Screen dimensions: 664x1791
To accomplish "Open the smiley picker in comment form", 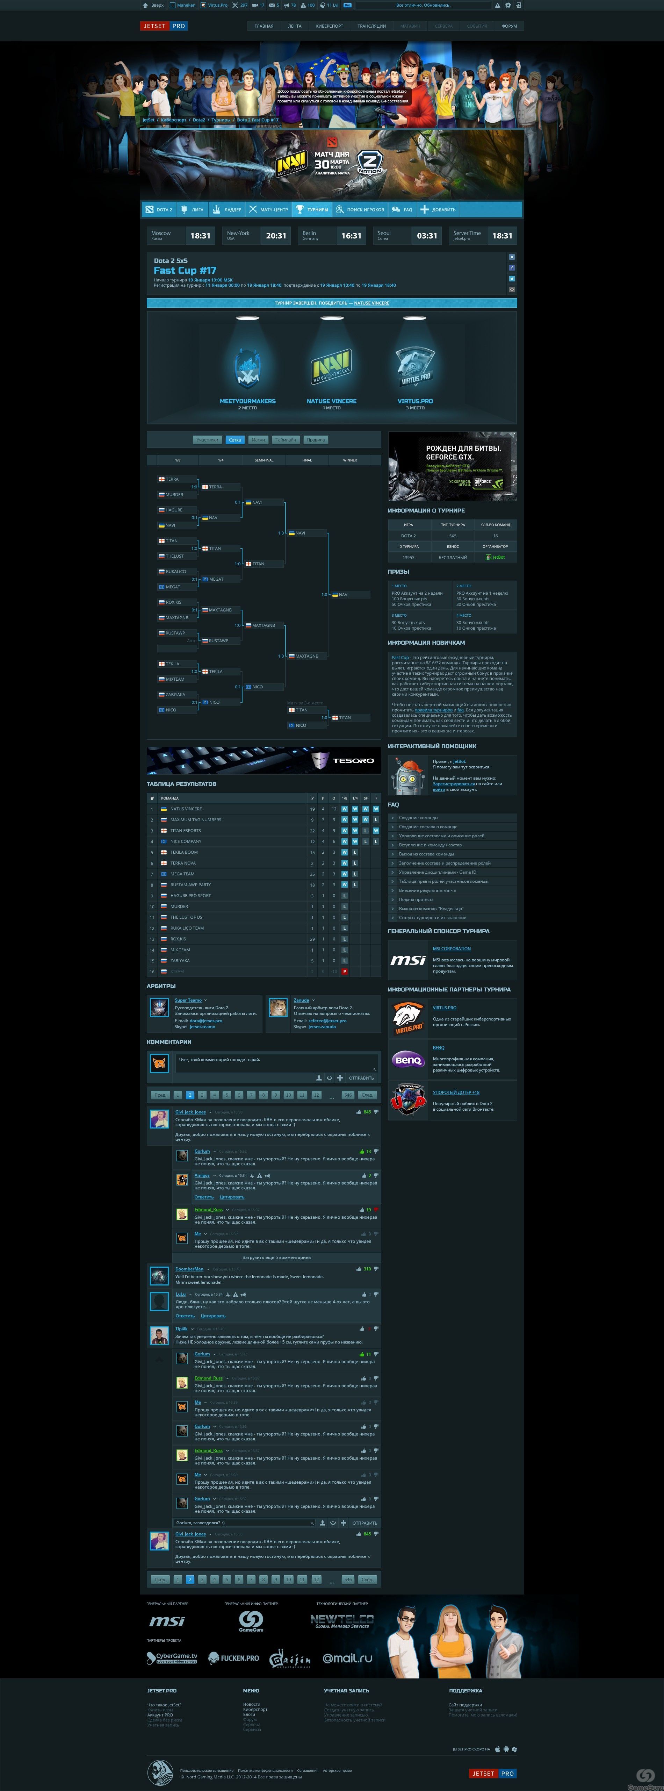I will pos(330,1078).
